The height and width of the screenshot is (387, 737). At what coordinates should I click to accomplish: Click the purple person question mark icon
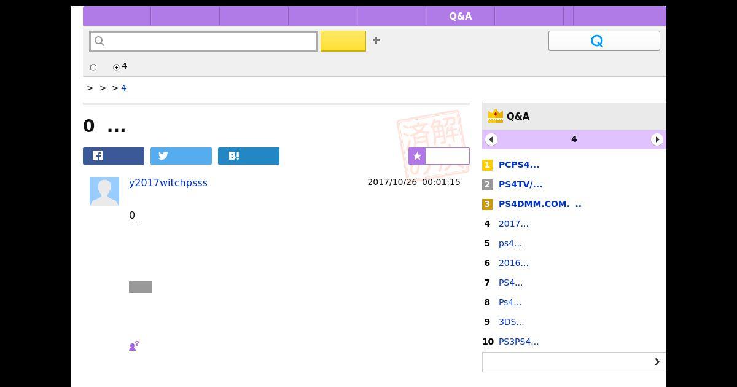coord(134,346)
